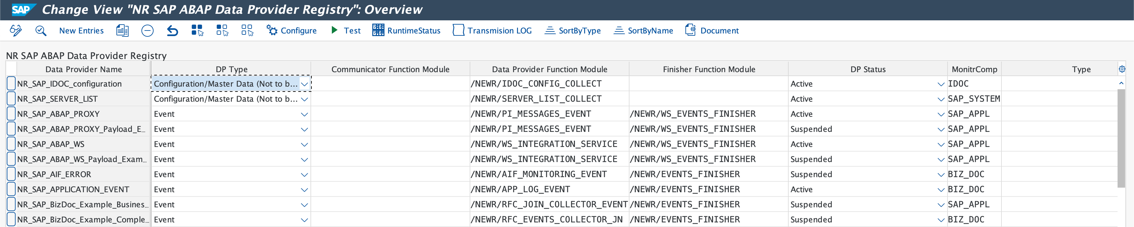Image resolution: width=1134 pixels, height=227 pixels.
Task: Expand DP Status dropdown for NR_SAP_ABAP_WS
Action: [941, 144]
